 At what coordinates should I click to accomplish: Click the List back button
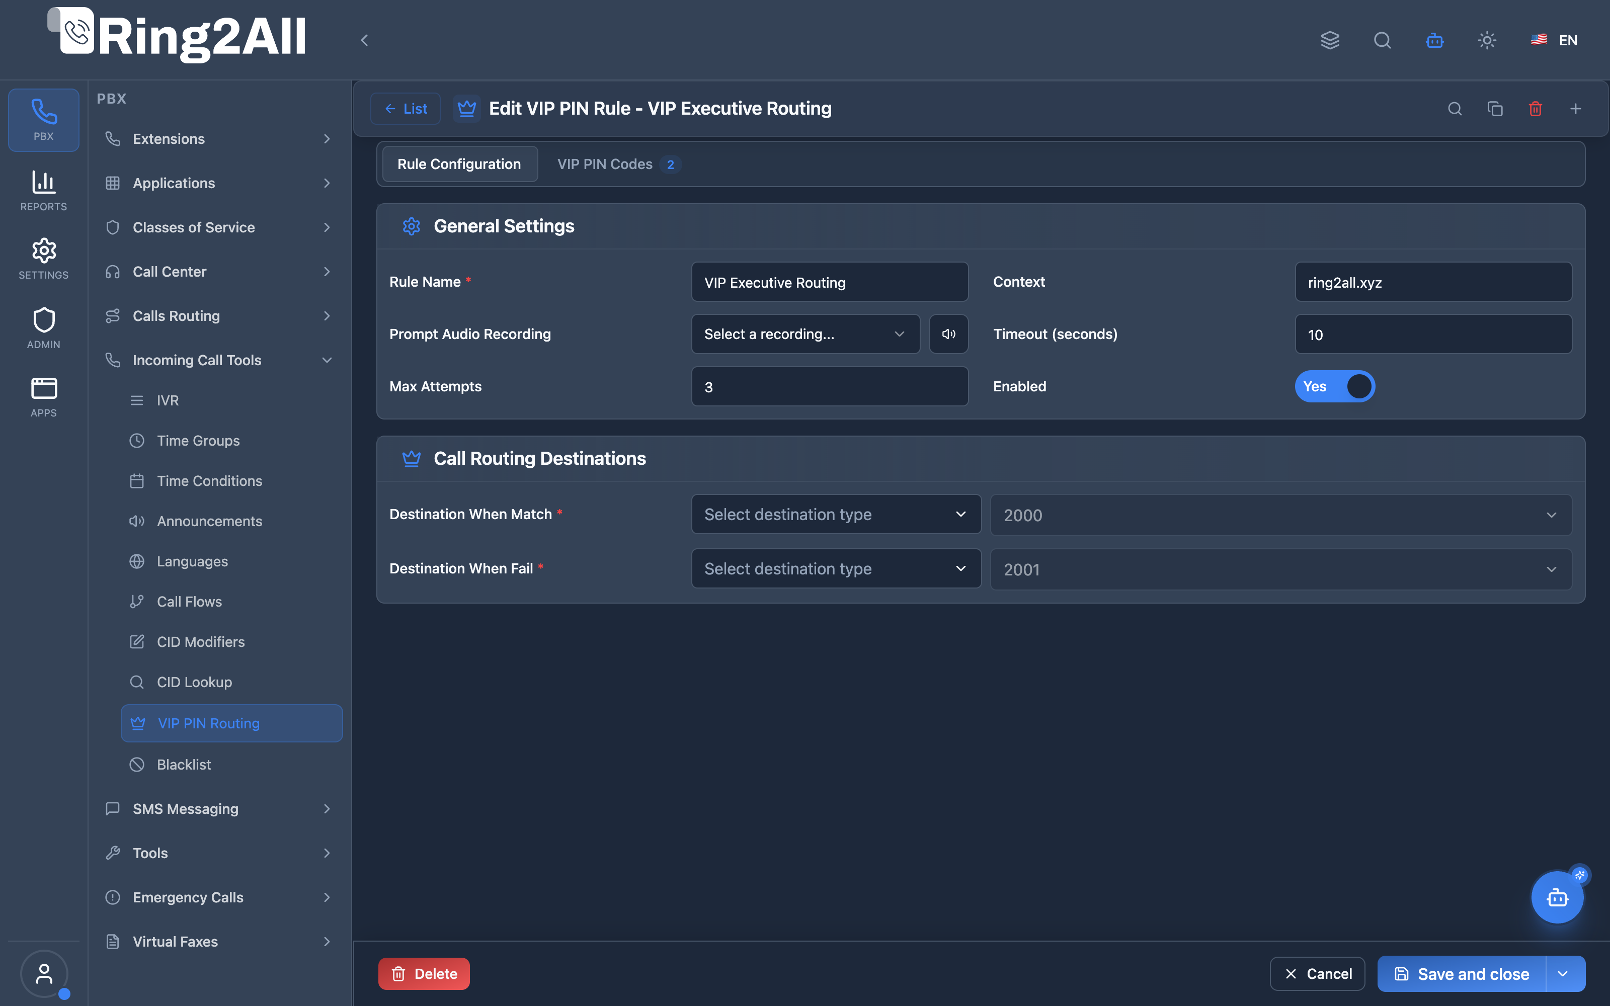coord(406,109)
